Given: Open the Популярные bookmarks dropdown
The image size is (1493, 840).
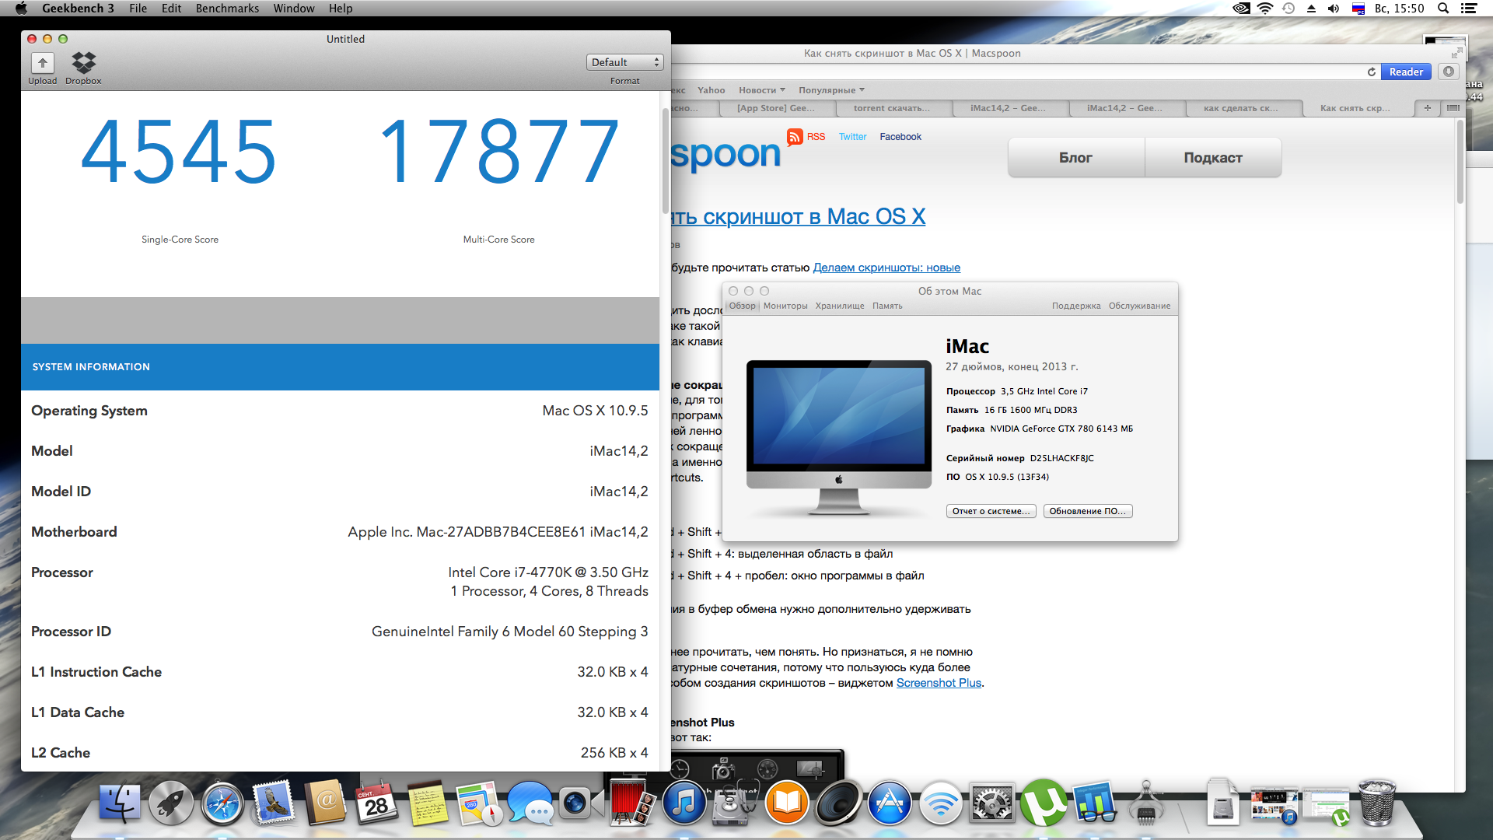Looking at the screenshot, I should tap(831, 90).
